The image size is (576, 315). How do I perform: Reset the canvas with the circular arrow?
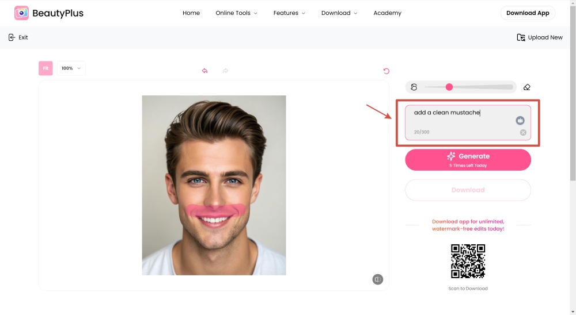coord(386,71)
